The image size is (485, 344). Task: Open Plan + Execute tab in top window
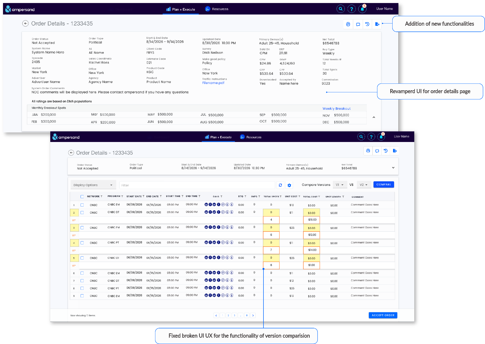coord(181,9)
